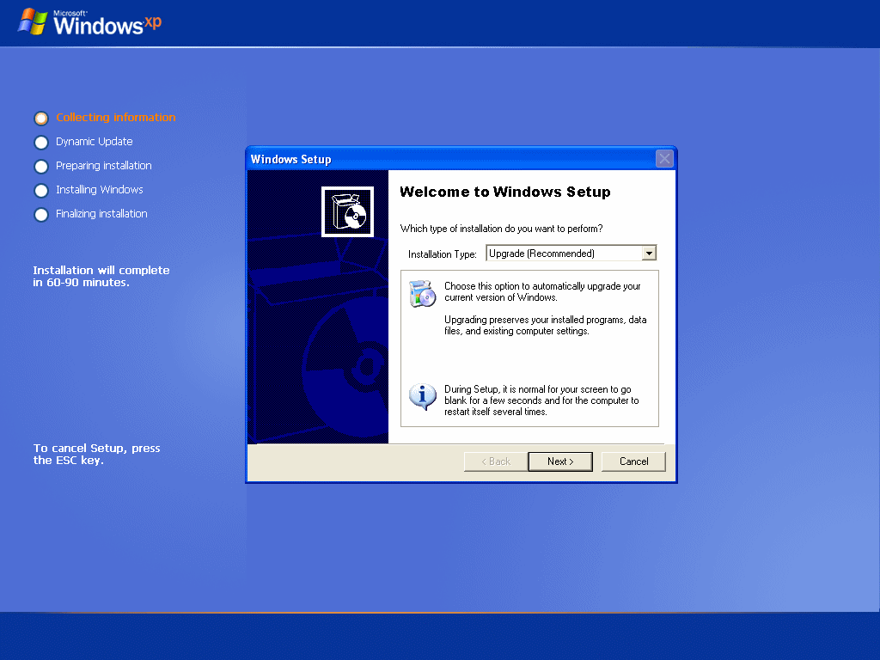This screenshot has width=880, height=660.
Task: Click the 'During Setup, it is normal' note
Action: [x=541, y=400]
